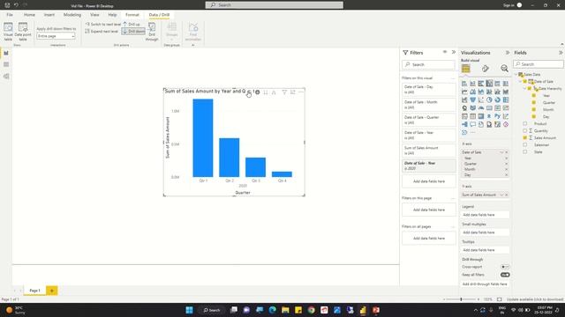Open focus mode on the chart
The height and width of the screenshot is (317, 565).
coord(292,92)
